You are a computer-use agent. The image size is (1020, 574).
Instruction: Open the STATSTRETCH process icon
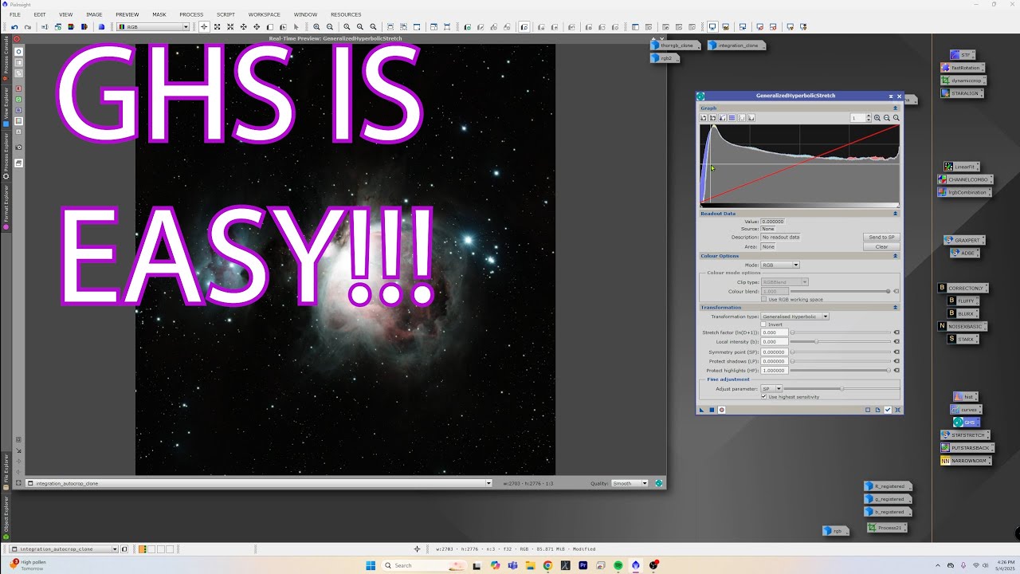(964, 435)
